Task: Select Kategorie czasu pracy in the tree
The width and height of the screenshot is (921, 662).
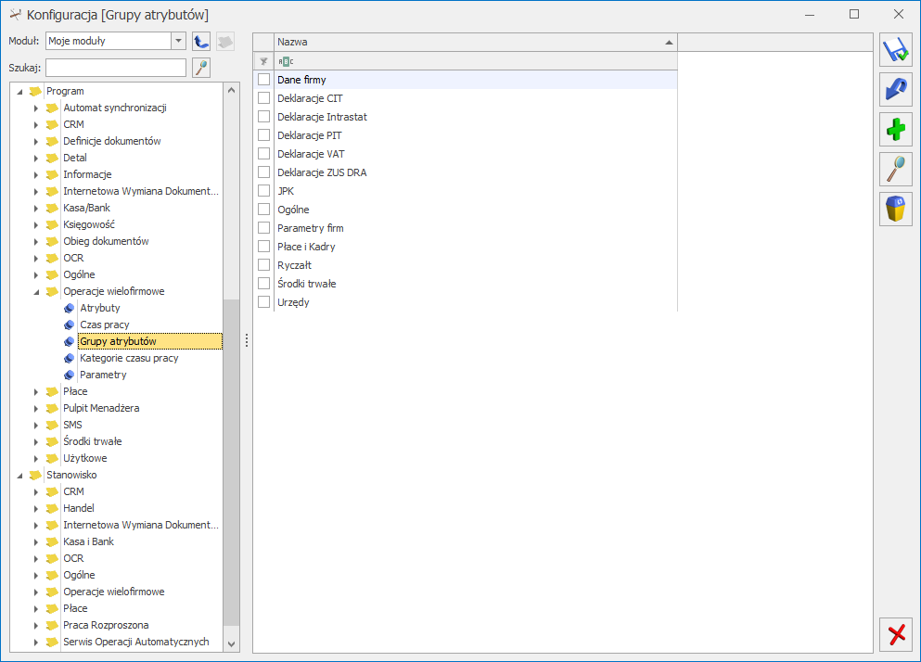Action: coord(129,358)
